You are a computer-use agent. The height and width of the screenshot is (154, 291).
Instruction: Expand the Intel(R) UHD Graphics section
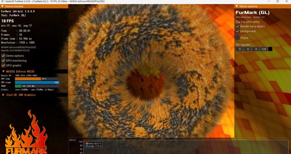3,95
